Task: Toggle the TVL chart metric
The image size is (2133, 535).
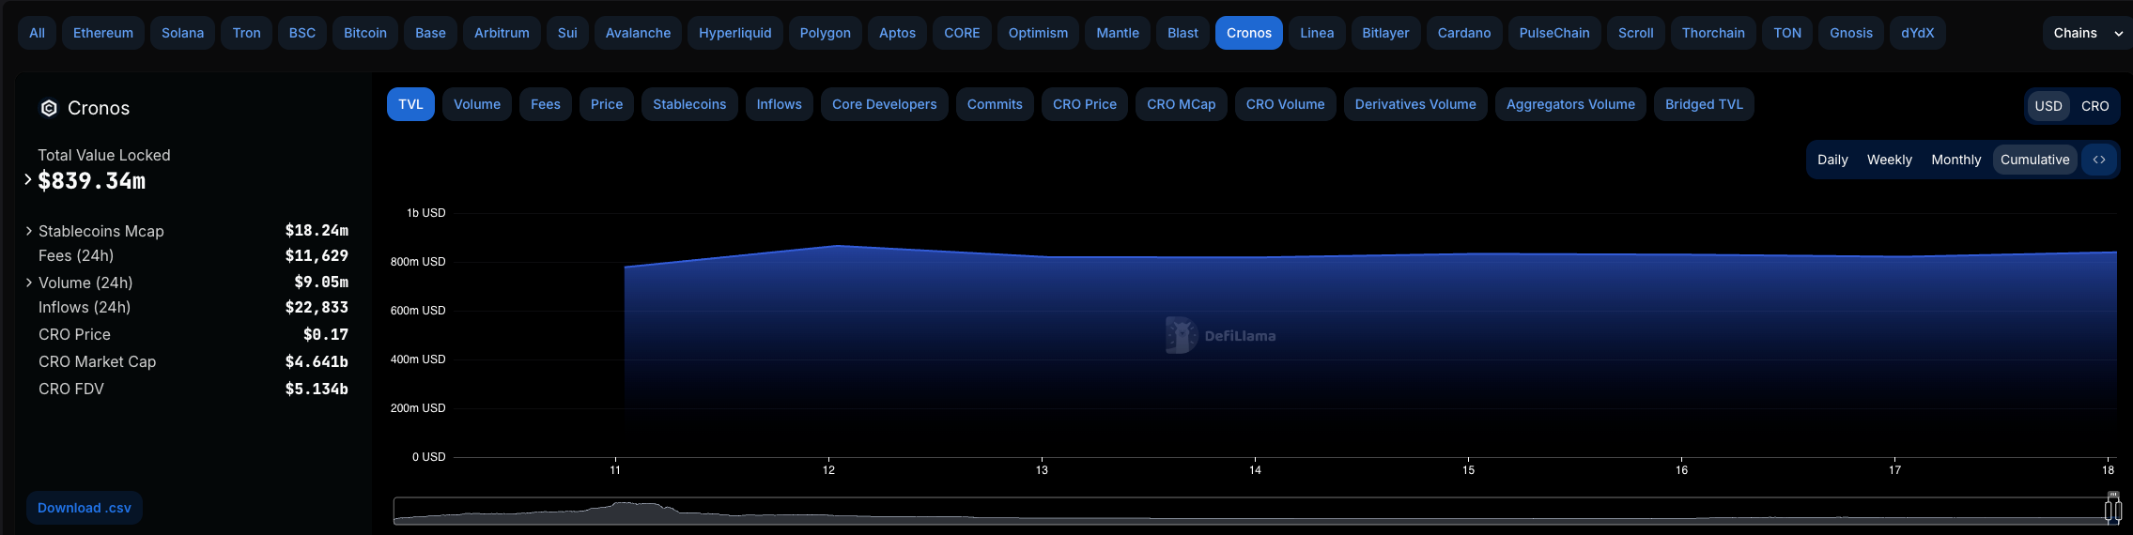Action: (410, 104)
